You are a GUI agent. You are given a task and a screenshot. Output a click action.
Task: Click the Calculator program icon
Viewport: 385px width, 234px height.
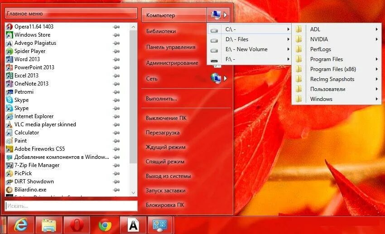pos(9,133)
